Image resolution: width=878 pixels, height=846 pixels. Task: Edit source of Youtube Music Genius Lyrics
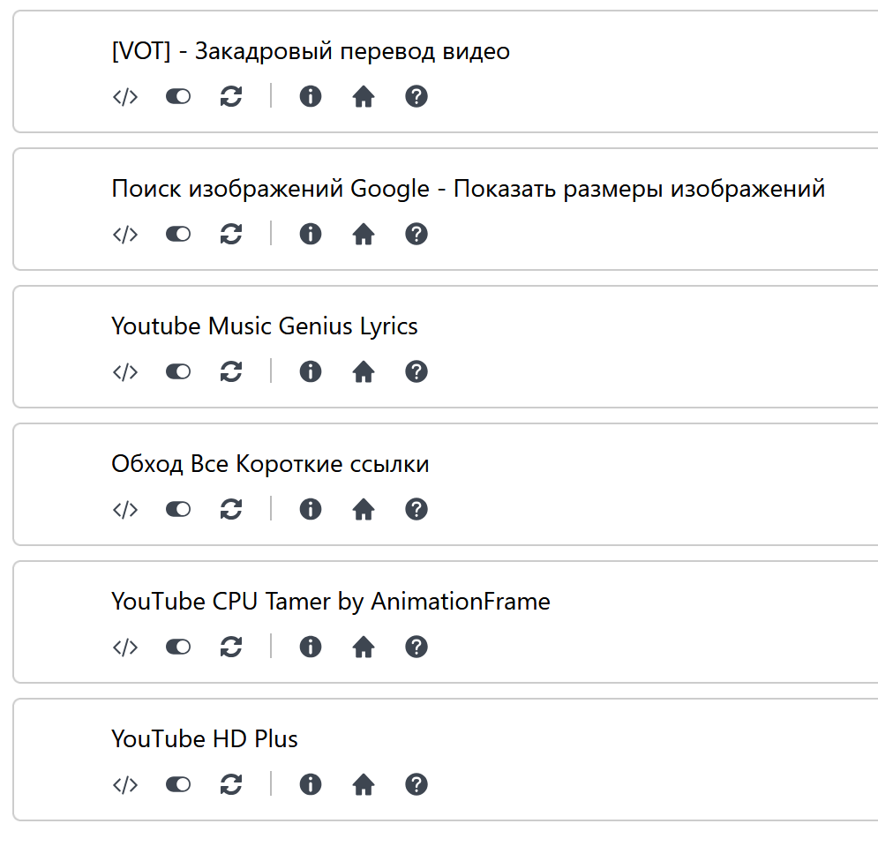[x=125, y=371]
